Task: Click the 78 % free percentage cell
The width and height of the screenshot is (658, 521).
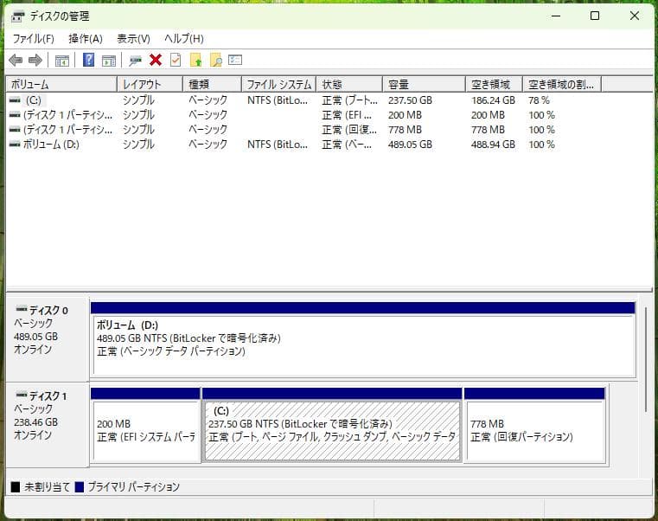Action: point(539,100)
